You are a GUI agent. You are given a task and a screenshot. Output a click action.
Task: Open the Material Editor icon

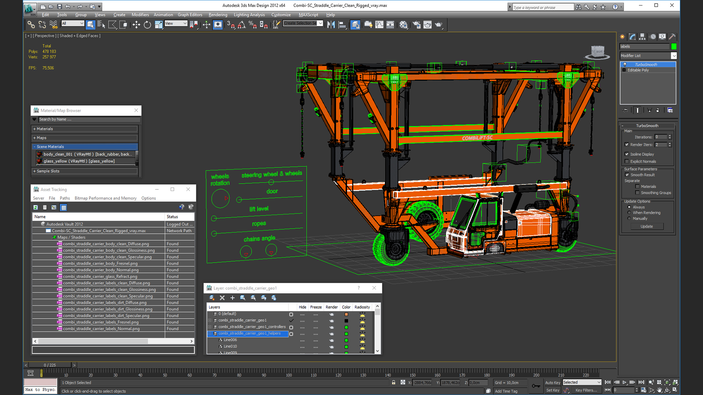tap(403, 25)
